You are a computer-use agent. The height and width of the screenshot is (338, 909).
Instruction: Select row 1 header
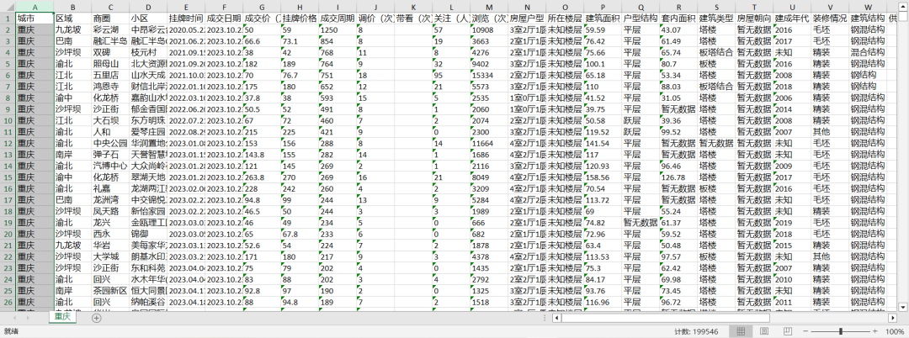coord(8,18)
